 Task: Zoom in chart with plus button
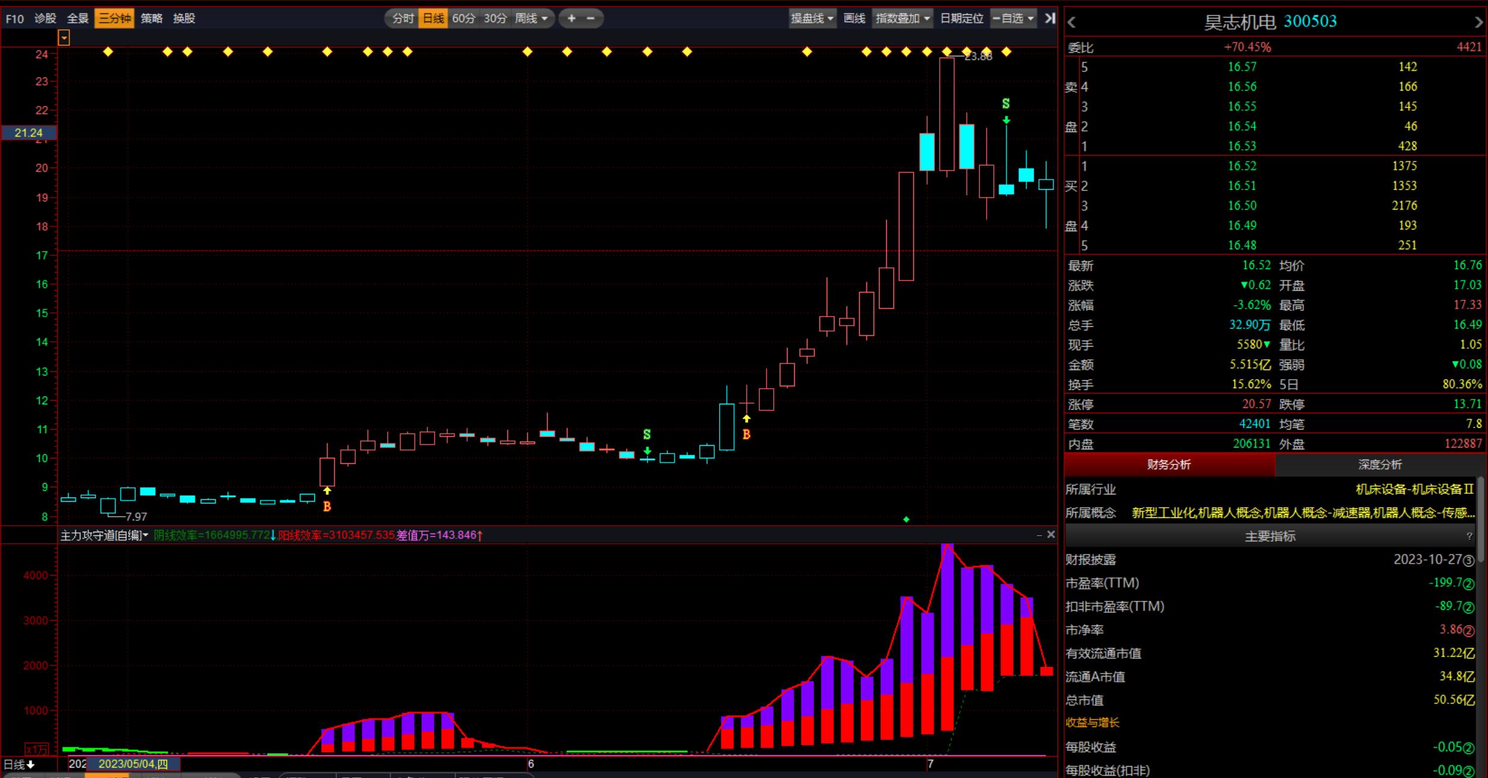pyautogui.click(x=571, y=19)
